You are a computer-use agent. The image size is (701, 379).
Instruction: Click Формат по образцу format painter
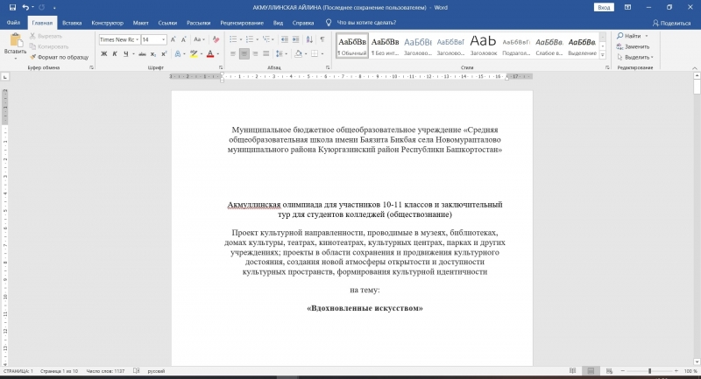(x=60, y=57)
